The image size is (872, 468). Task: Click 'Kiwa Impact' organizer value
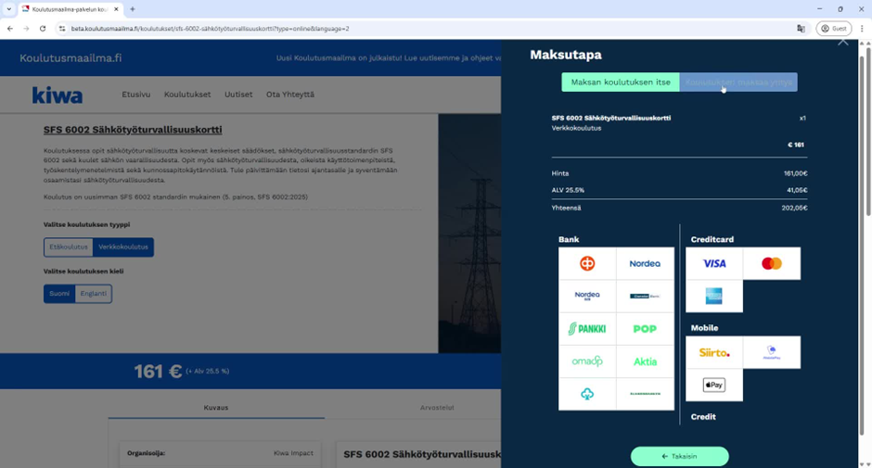coord(293,453)
